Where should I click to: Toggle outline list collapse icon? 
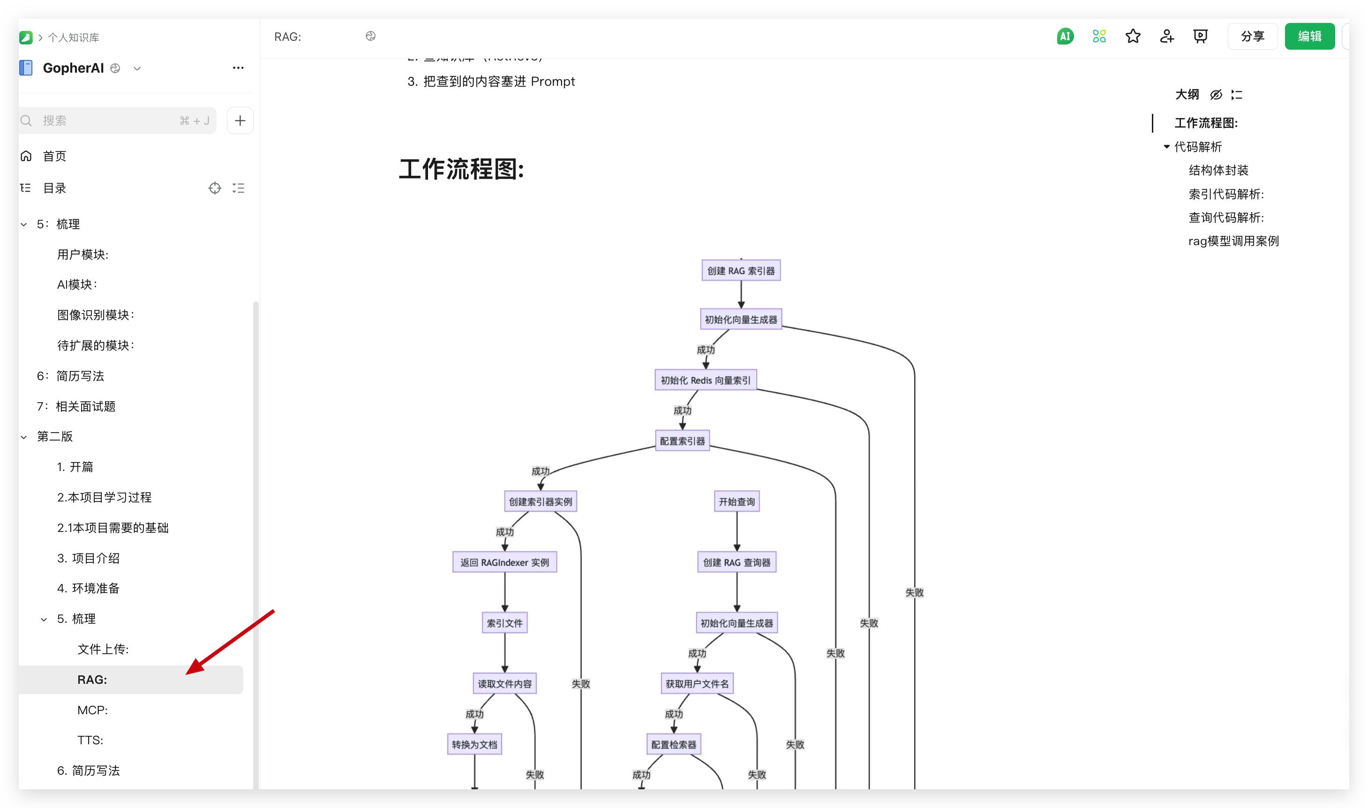click(1237, 95)
